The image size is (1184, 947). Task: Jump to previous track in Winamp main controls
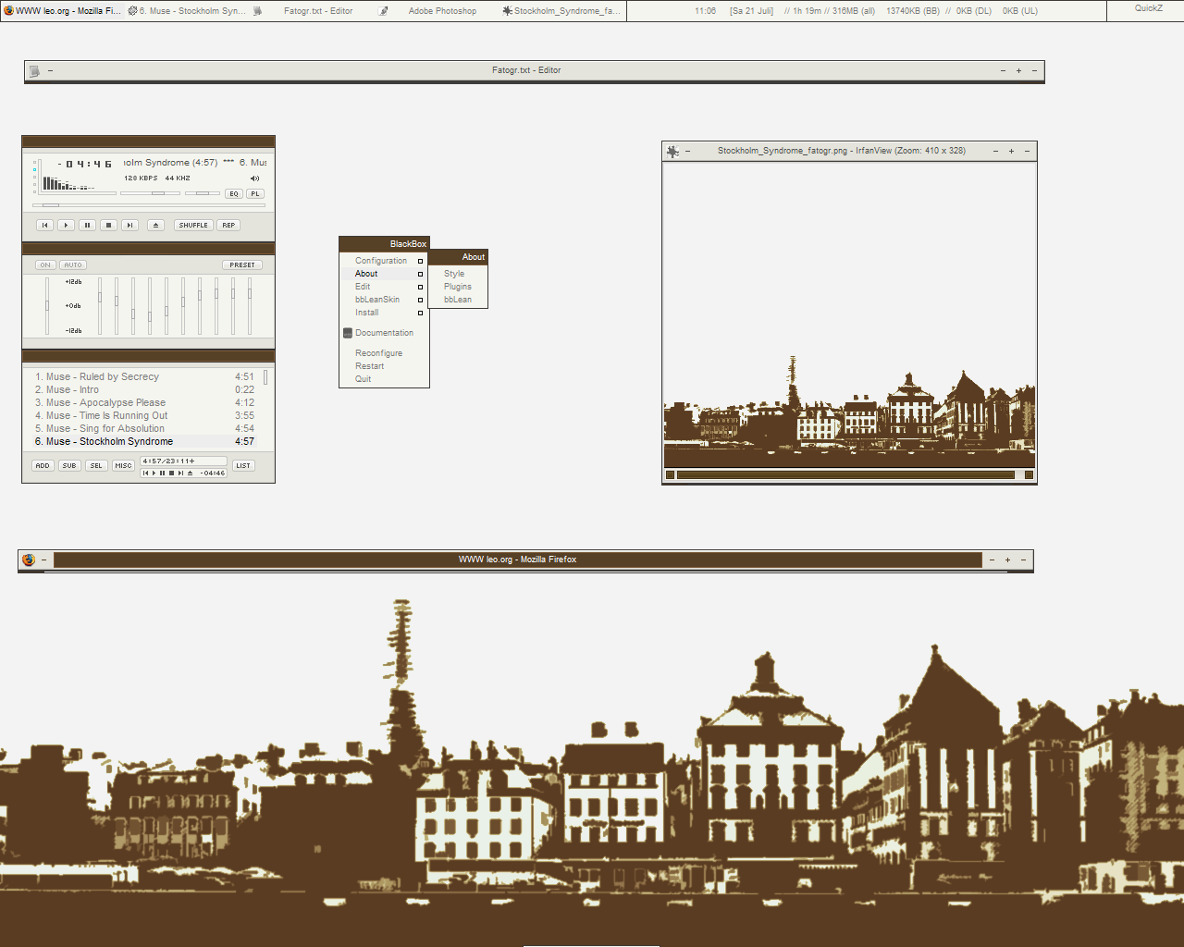tap(44, 225)
